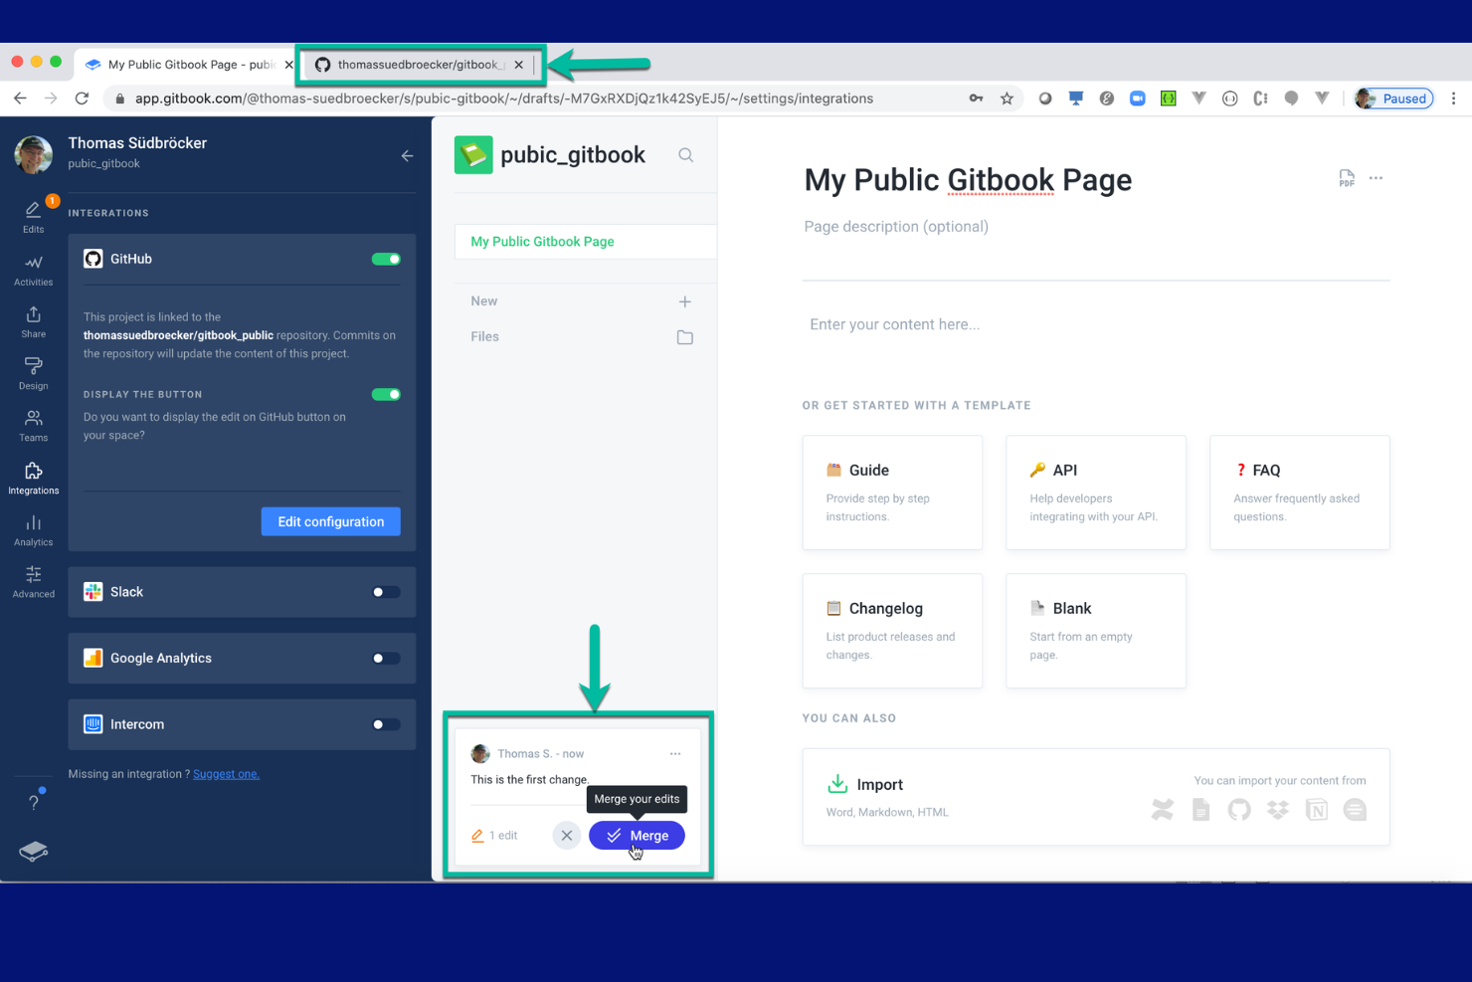This screenshot has width=1472, height=982.
Task: Click the browser address bar URL
Action: [x=504, y=98]
